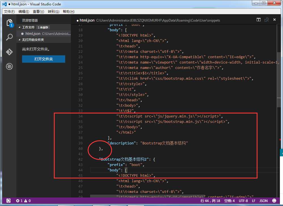Viewport: 283px width, 206px height.
Task: Click UTF-8 encoding indicator
Action: pyautogui.click(x=243, y=201)
